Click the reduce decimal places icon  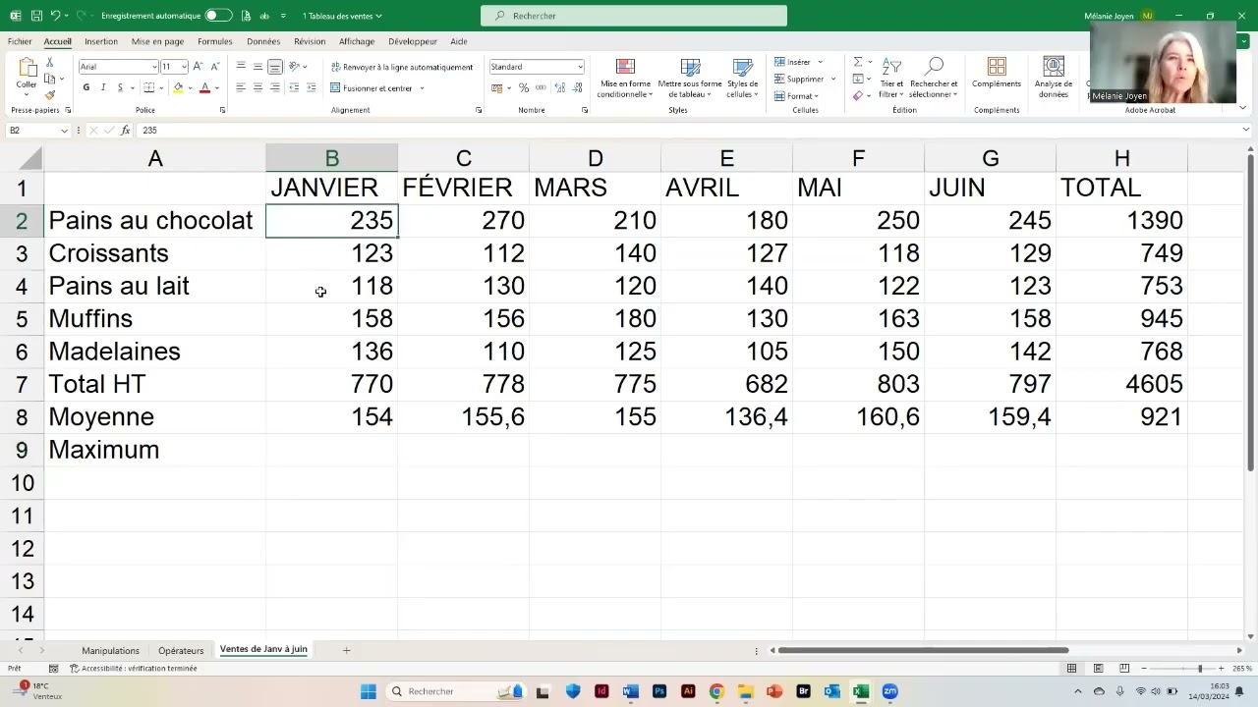point(576,88)
